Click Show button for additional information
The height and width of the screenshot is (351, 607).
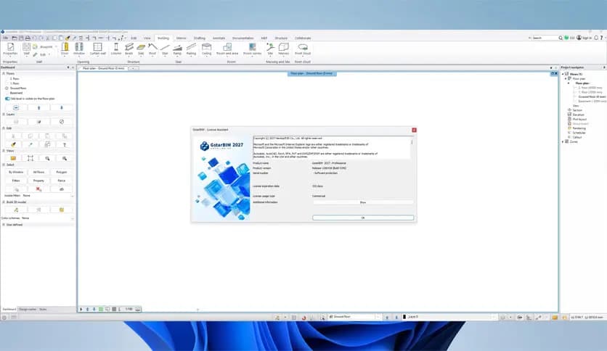click(x=363, y=202)
